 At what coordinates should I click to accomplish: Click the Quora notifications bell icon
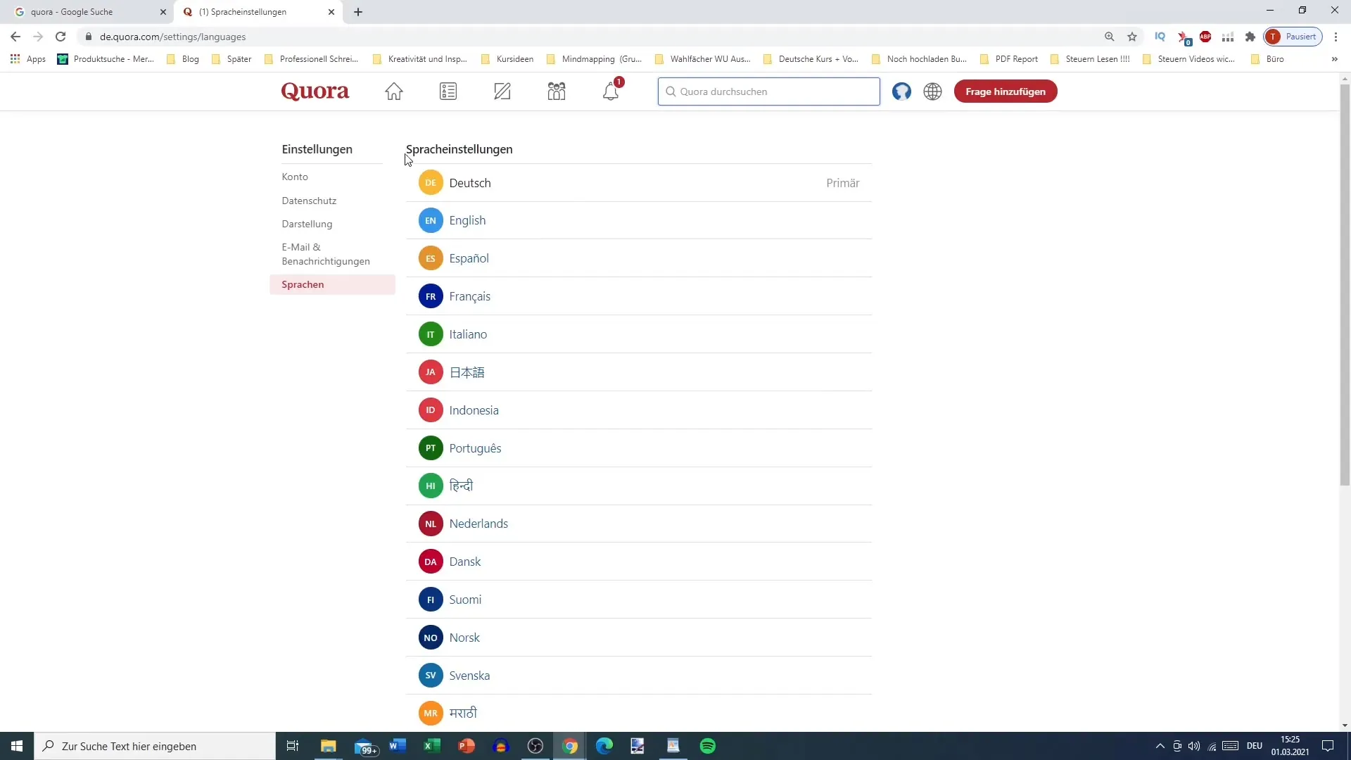(x=611, y=91)
